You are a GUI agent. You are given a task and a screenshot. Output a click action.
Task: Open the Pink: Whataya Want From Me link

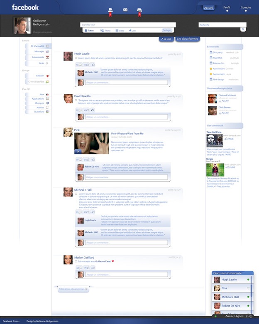127,134
